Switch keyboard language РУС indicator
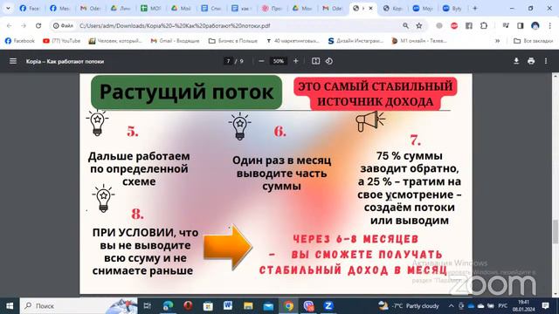 503,306
